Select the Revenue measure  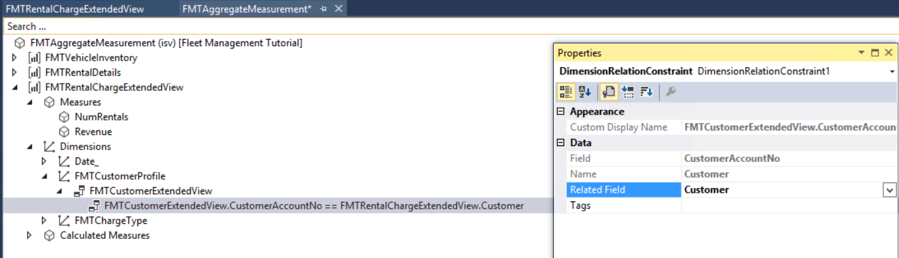[x=93, y=132]
